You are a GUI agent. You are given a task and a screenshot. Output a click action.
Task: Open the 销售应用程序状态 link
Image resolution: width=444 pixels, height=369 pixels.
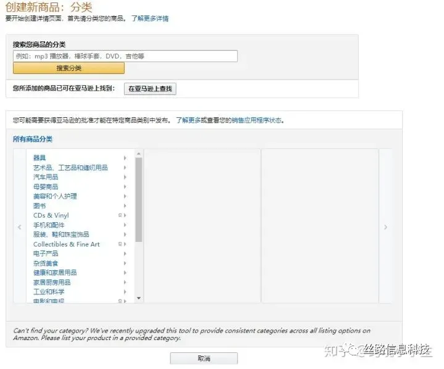[257, 120]
